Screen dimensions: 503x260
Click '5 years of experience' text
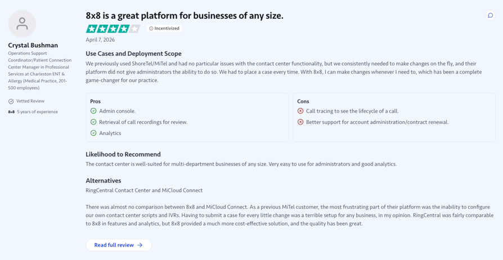click(x=37, y=112)
